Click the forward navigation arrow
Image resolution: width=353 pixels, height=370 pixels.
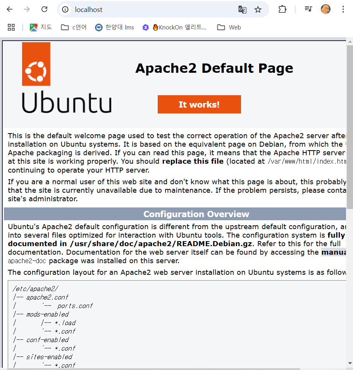click(x=27, y=9)
